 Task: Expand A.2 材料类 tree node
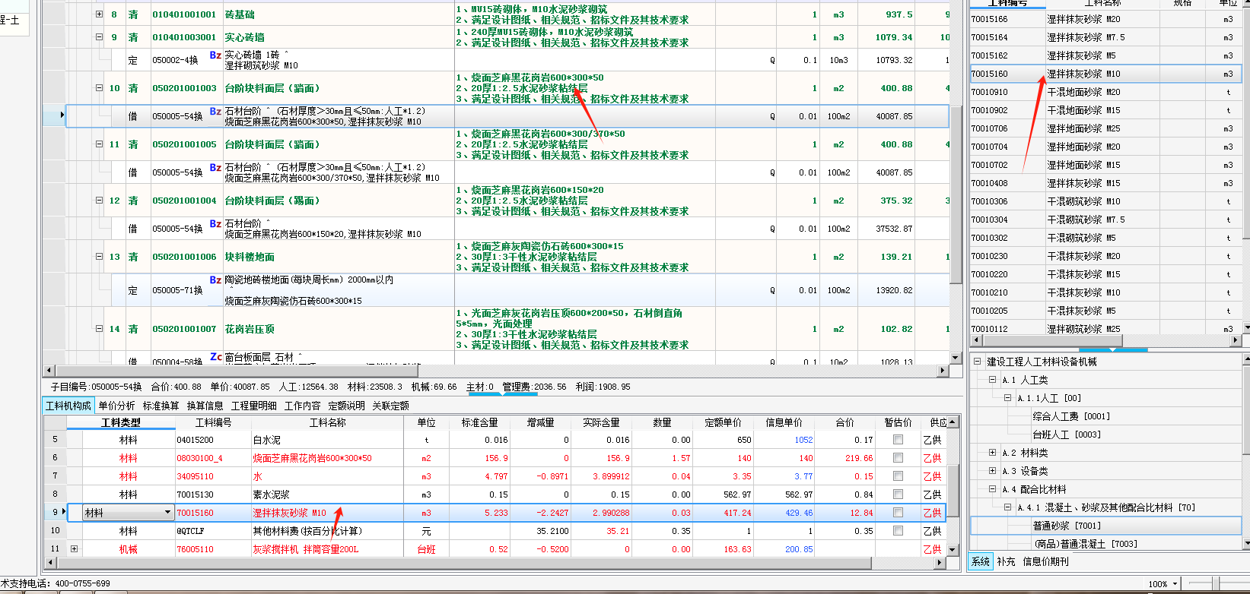pyautogui.click(x=992, y=453)
